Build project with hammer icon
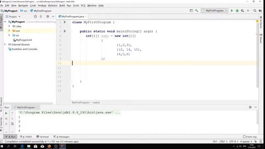 pyautogui.click(x=197, y=11)
